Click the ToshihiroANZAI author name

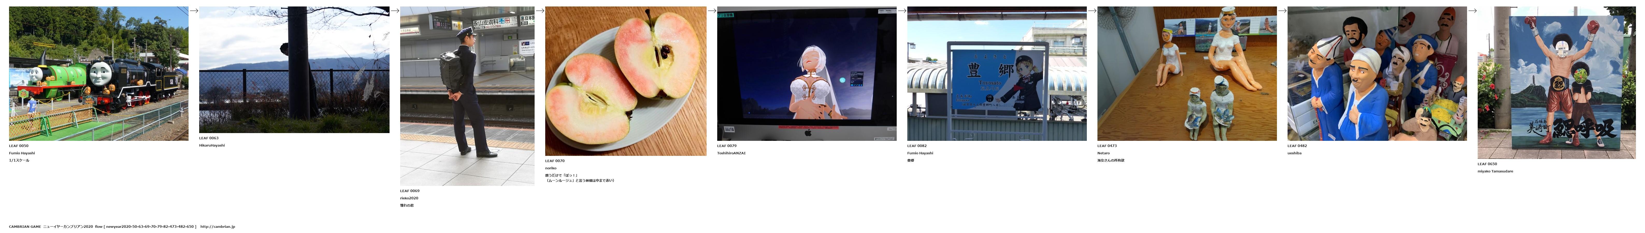(x=731, y=153)
